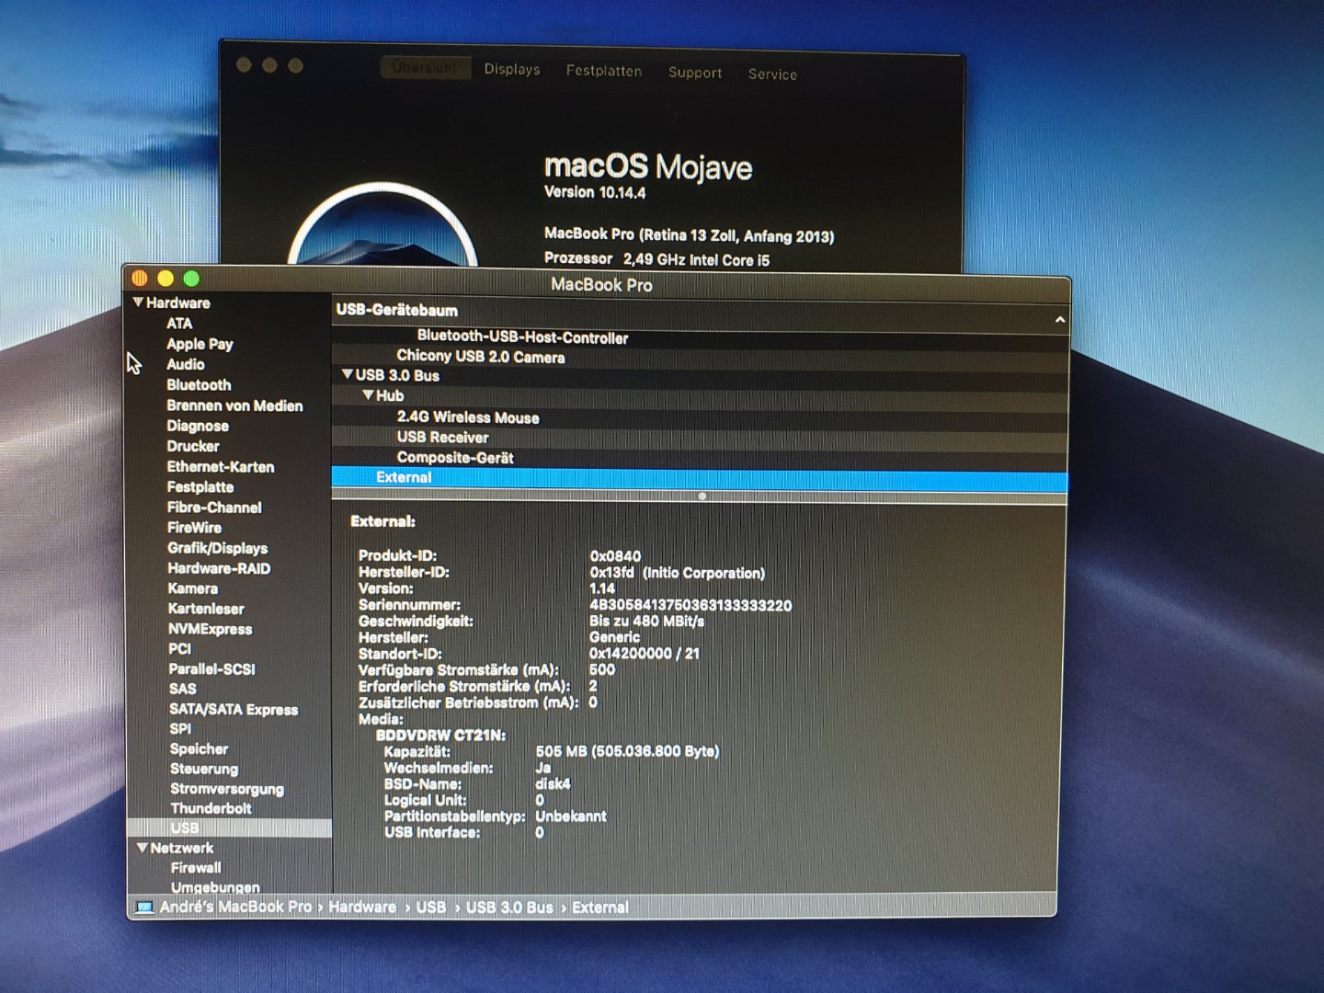Click the highlighted USB sidebar entry

coord(230,827)
